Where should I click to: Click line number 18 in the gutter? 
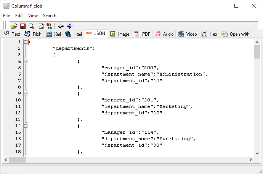point(18,152)
